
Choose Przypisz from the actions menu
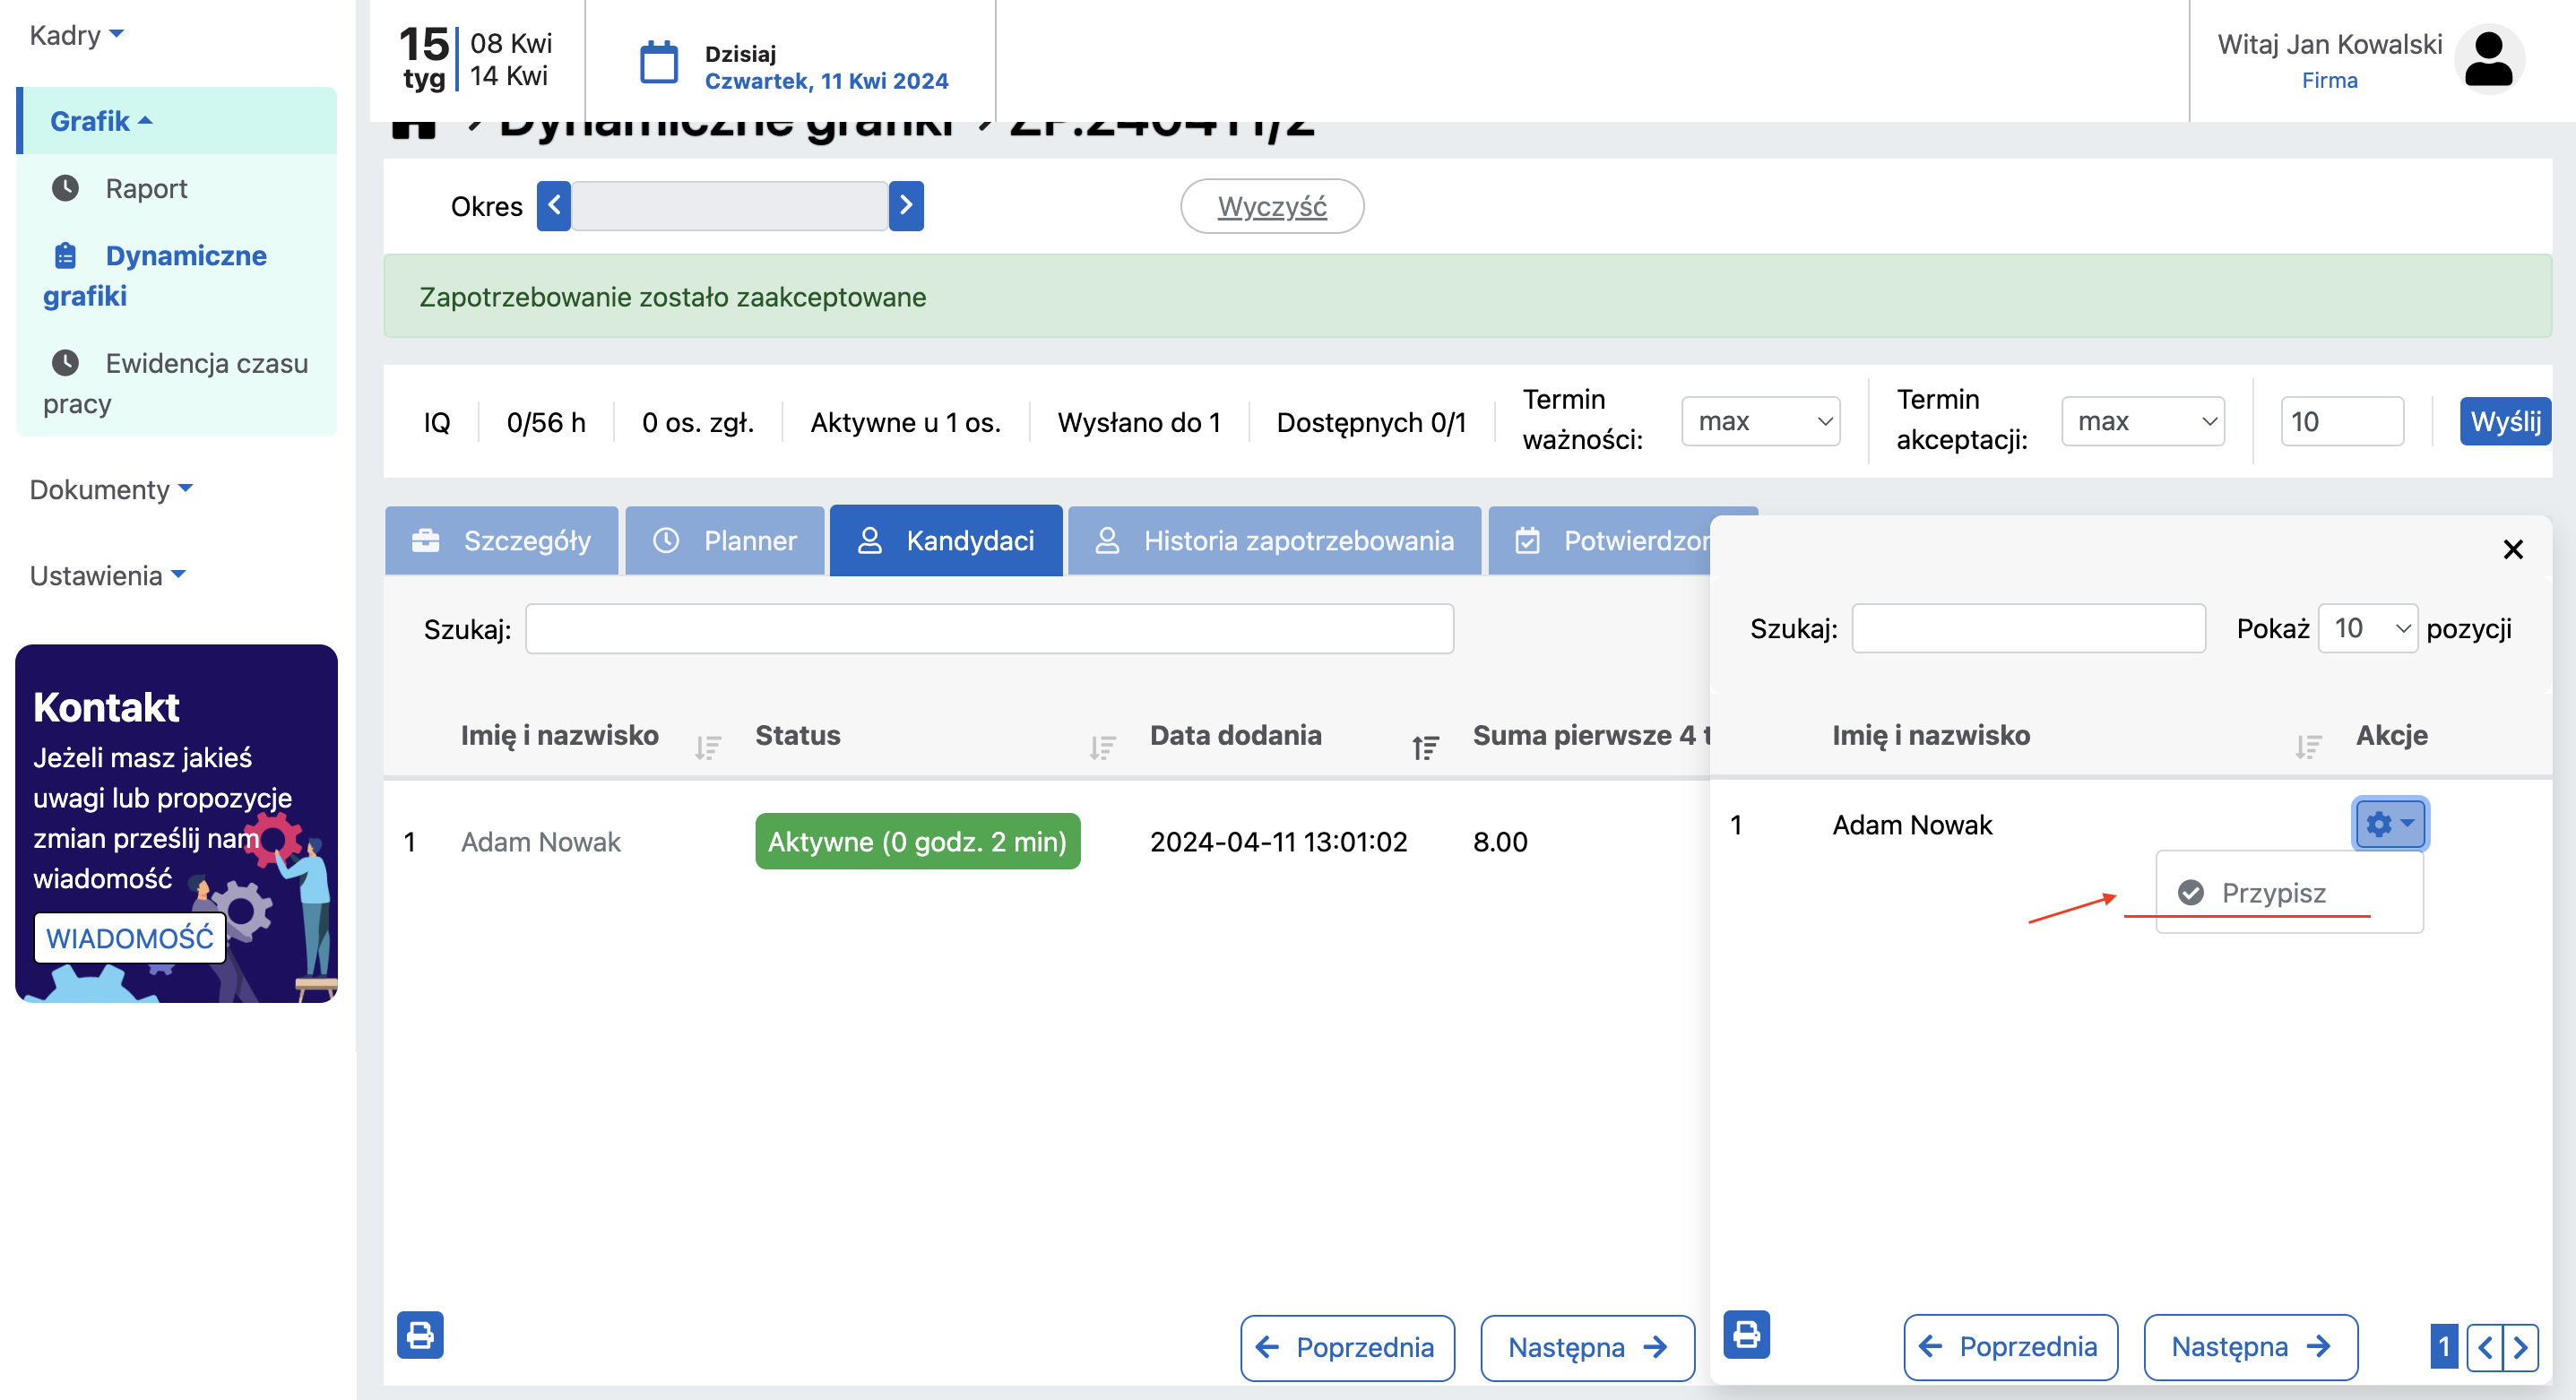tap(2273, 892)
